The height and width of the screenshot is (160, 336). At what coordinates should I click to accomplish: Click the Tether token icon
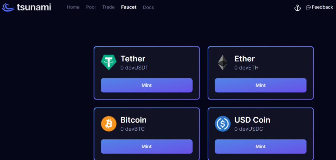pos(108,62)
